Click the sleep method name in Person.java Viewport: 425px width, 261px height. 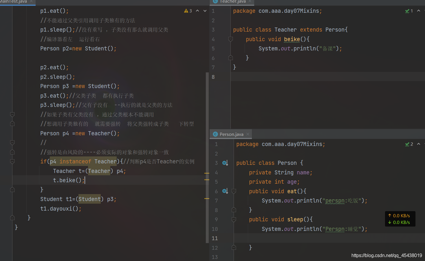295,220
